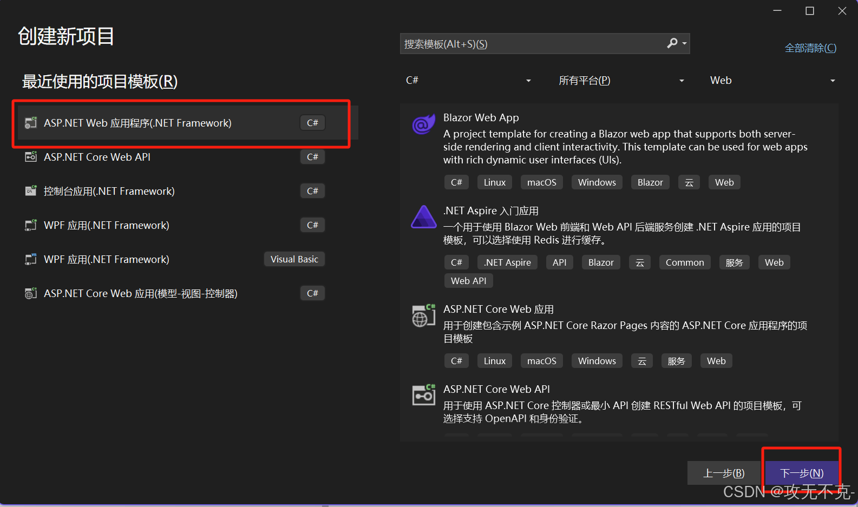Click the Windows tag under Blazor Web App

[597, 182]
